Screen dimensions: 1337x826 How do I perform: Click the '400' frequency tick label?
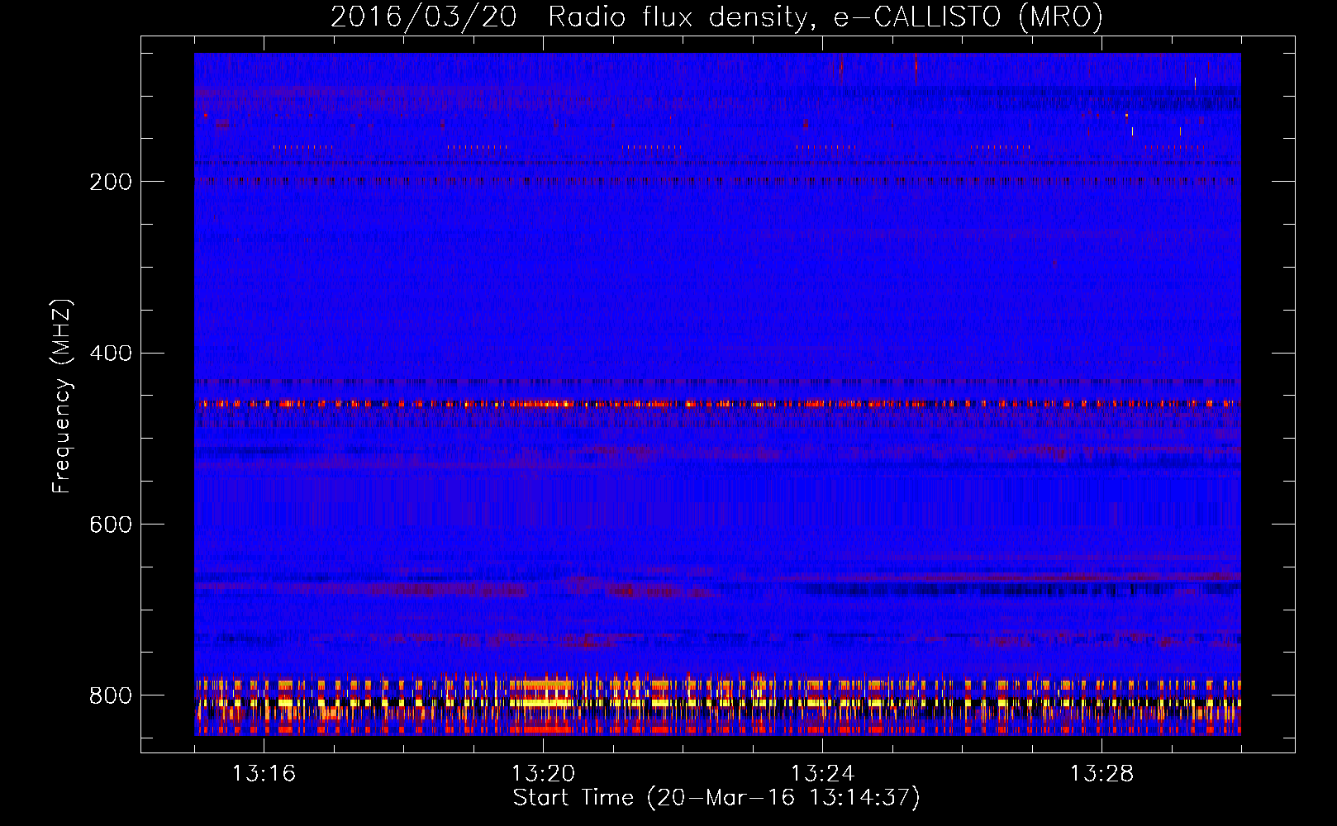(x=111, y=354)
